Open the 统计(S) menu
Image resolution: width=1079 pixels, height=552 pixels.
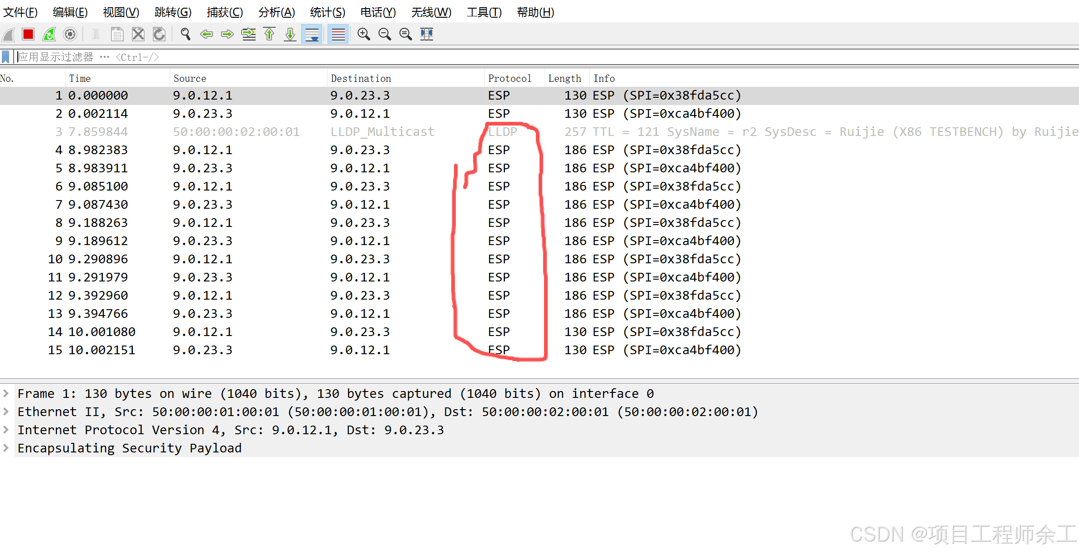click(328, 12)
